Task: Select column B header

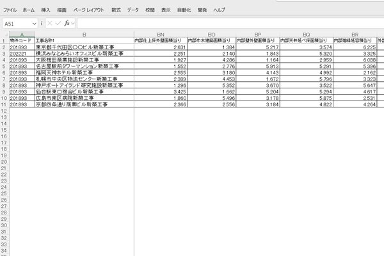Action: [x=84, y=34]
